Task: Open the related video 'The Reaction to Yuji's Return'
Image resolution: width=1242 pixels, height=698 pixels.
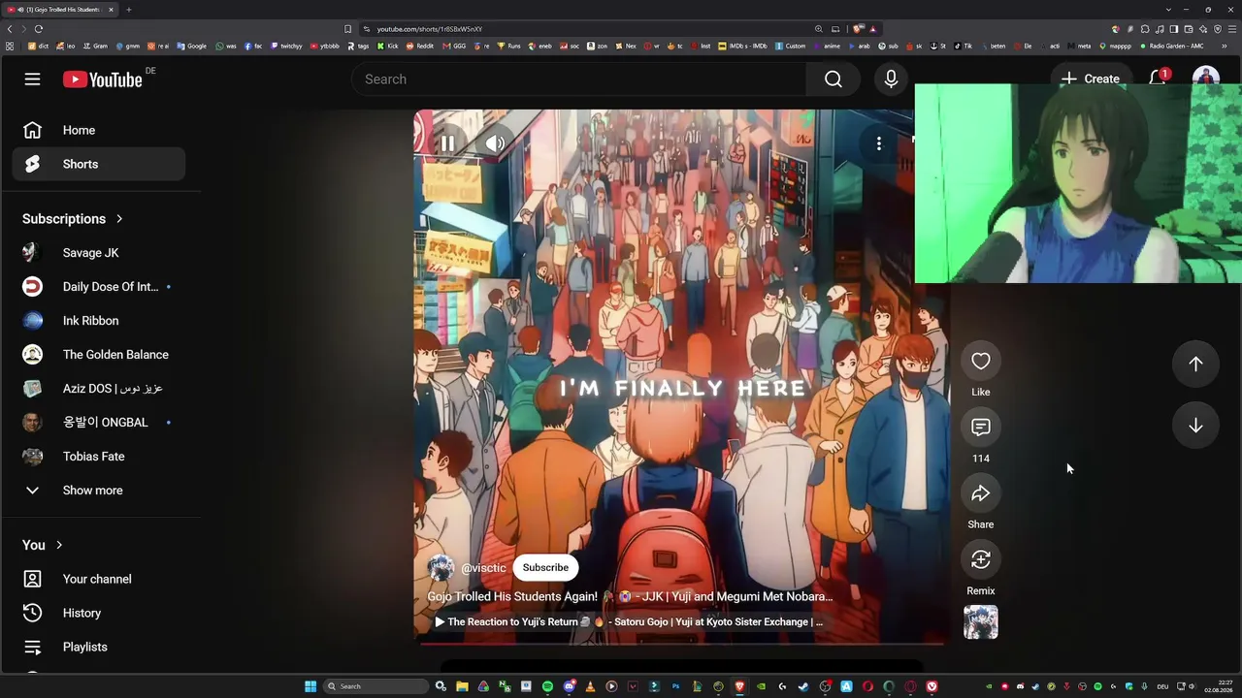Action: pos(629,621)
